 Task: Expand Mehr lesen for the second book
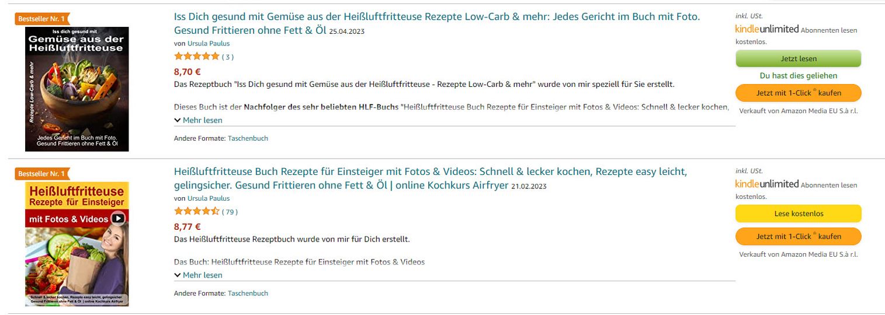[x=199, y=275]
